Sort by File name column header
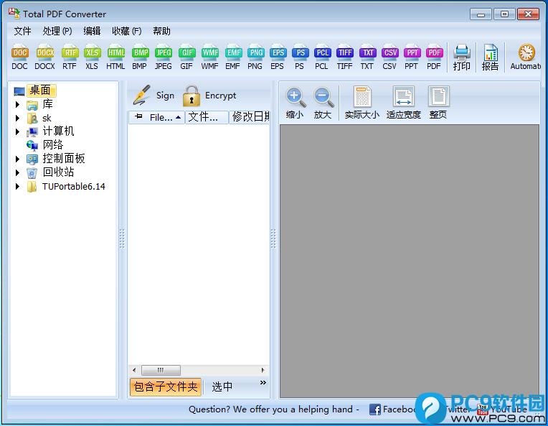 (x=165, y=117)
